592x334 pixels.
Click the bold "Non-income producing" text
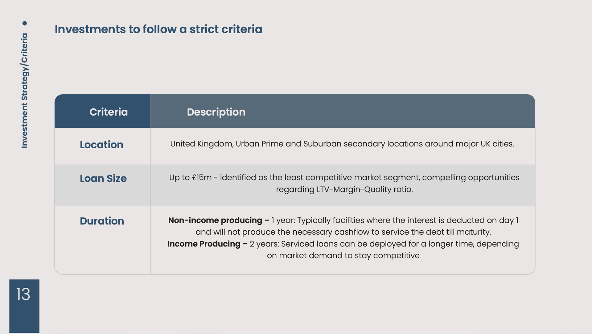(x=215, y=220)
